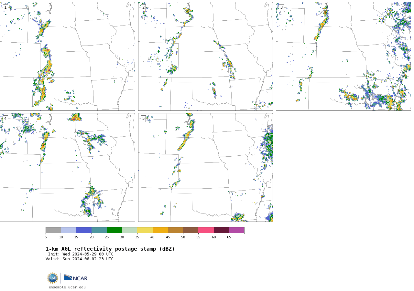Open ensemble member 5 reflectivity map

click(205, 167)
